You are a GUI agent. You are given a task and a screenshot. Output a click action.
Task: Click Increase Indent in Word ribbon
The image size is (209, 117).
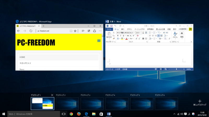pyautogui.click(x=167, y=33)
